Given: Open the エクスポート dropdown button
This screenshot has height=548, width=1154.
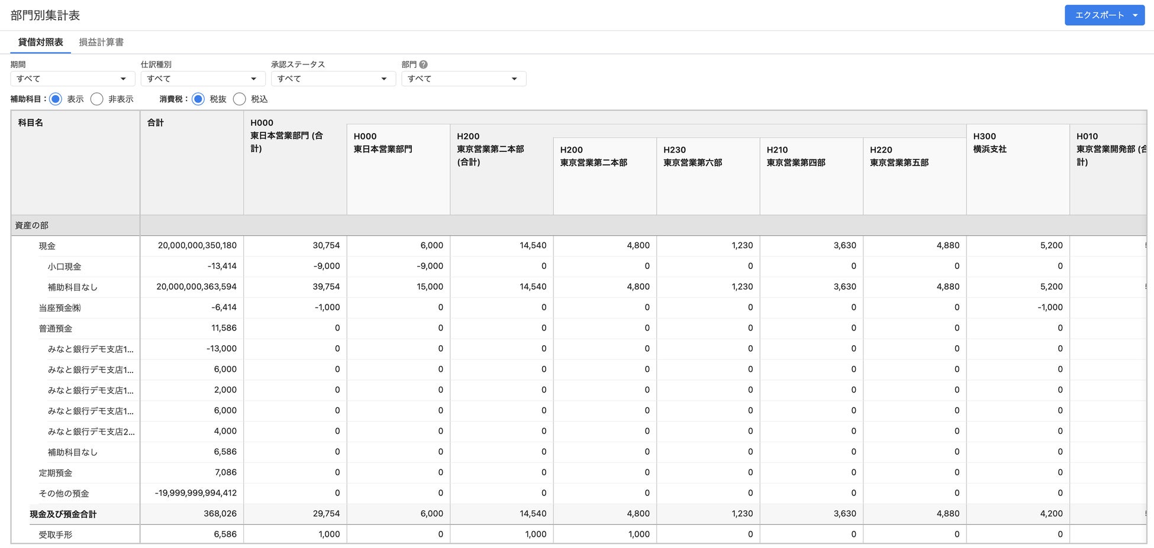Looking at the screenshot, I should (1104, 15).
